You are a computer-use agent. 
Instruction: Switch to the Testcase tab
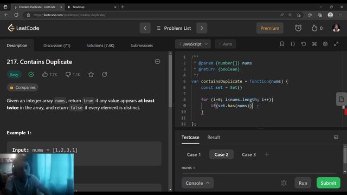coord(190,137)
